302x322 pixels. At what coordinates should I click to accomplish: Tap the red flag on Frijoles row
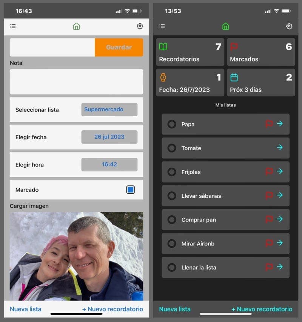coord(269,171)
